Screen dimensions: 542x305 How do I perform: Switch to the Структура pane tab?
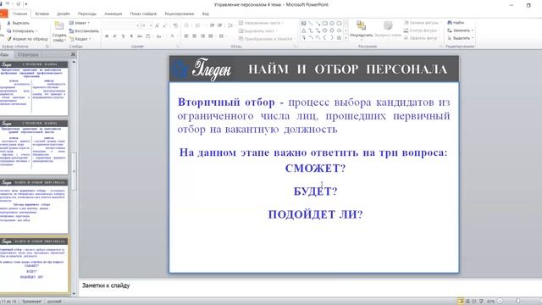point(28,54)
